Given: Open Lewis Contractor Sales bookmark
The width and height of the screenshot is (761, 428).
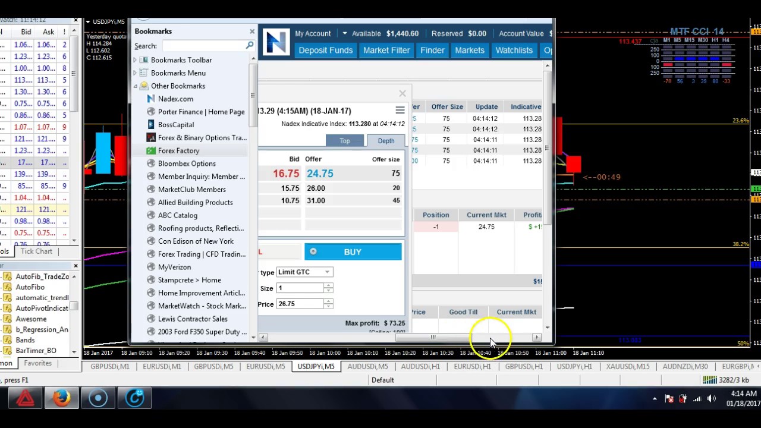Looking at the screenshot, I should [193, 319].
